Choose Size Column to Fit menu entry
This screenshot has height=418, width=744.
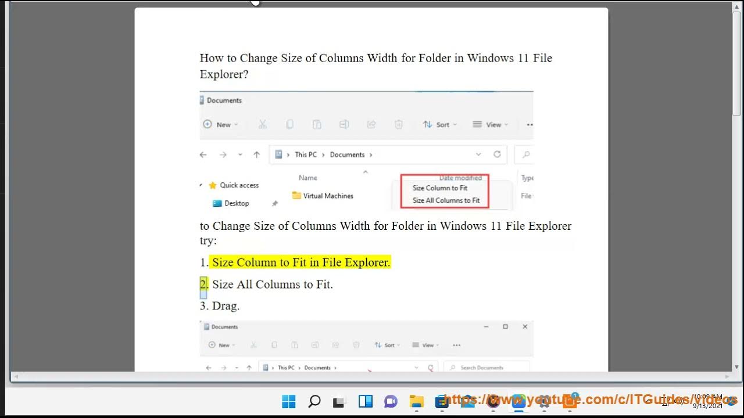pyautogui.click(x=440, y=188)
